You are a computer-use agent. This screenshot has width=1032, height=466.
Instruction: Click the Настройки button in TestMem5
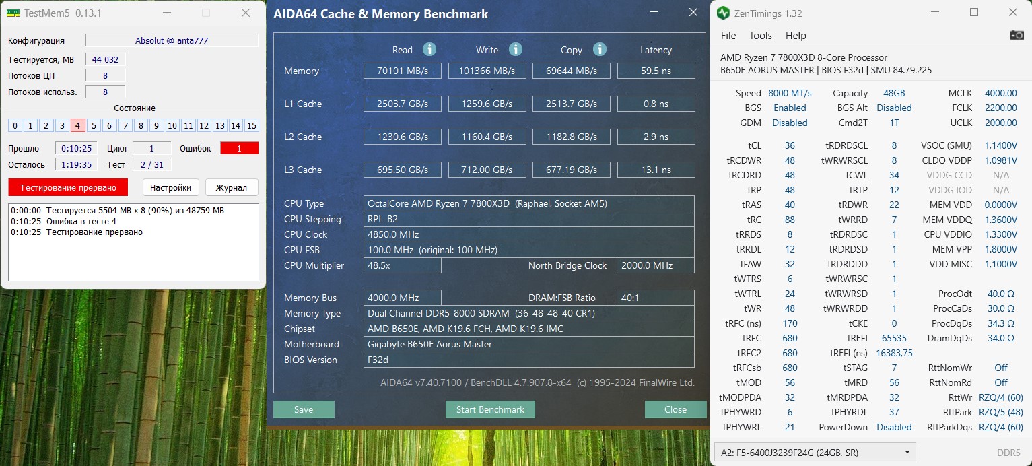tap(170, 187)
